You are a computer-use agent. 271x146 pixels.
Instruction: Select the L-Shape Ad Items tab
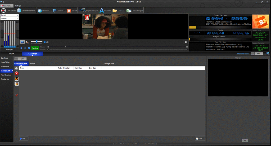[x=21, y=64]
